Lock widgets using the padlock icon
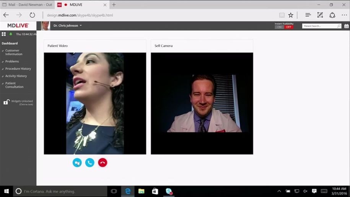The image size is (350, 197). click(x=7, y=102)
